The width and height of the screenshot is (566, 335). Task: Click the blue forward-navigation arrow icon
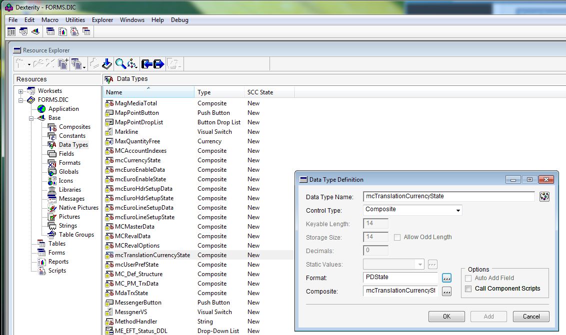coord(158,63)
